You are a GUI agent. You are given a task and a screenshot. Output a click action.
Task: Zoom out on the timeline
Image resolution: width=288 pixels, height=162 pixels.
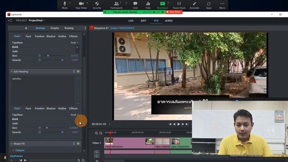(x=101, y=133)
